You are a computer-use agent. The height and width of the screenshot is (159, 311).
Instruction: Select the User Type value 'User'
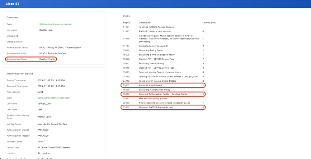pos(40,110)
